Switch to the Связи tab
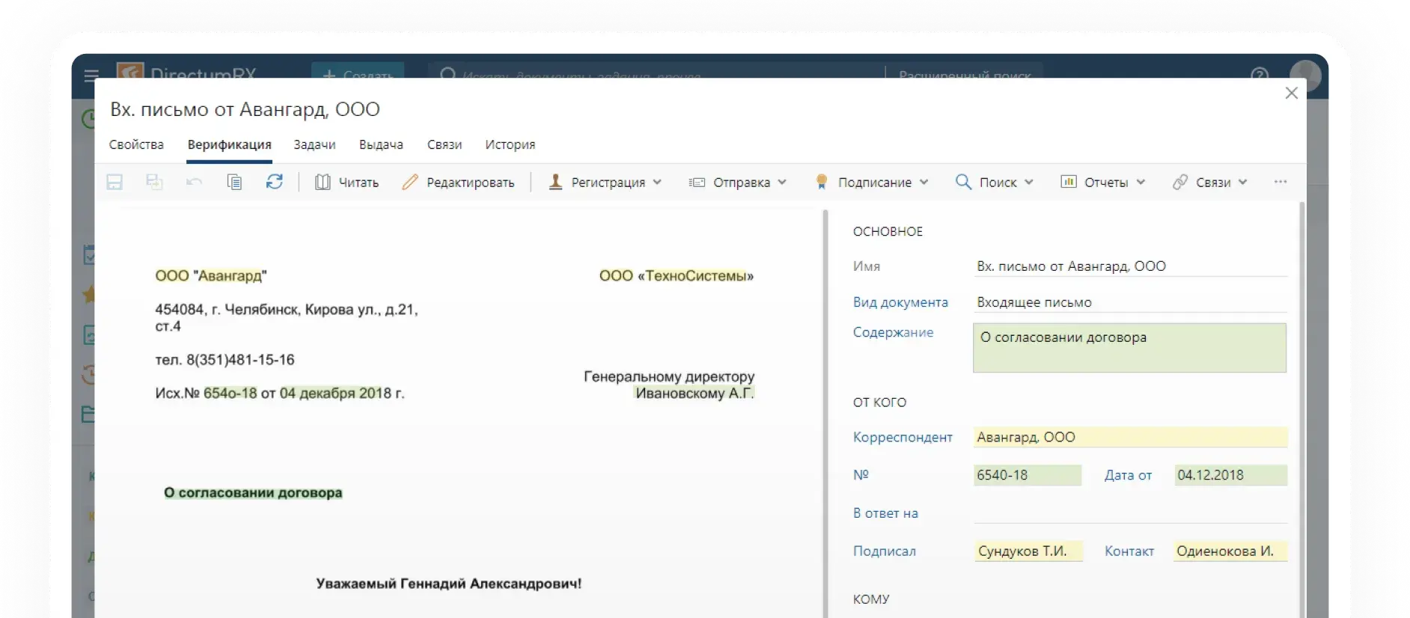1410x618 pixels. 445,144
